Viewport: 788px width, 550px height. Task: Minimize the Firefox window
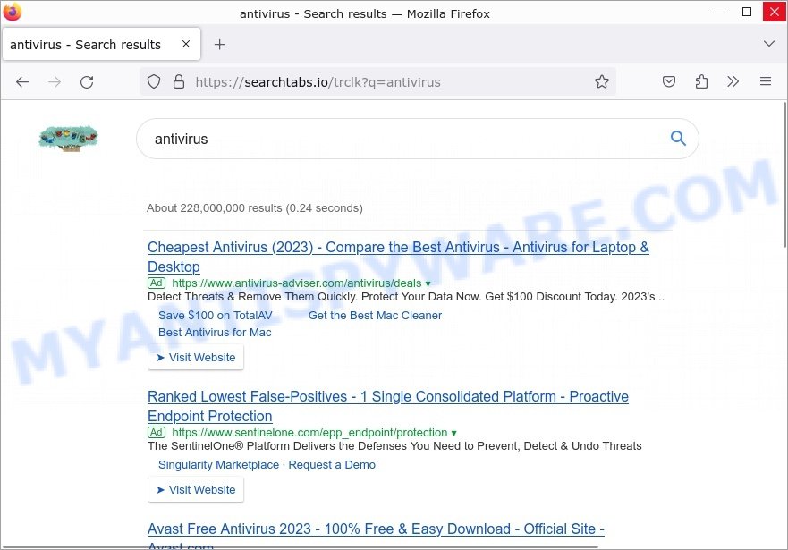click(x=719, y=12)
